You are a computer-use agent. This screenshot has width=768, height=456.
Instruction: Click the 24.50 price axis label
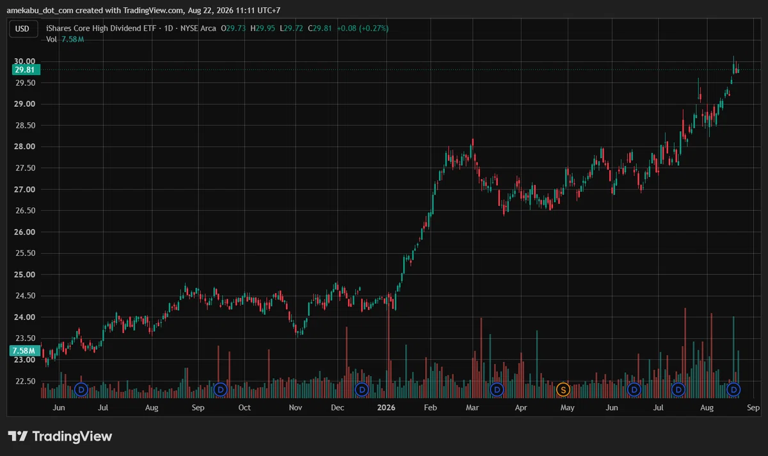25,296
